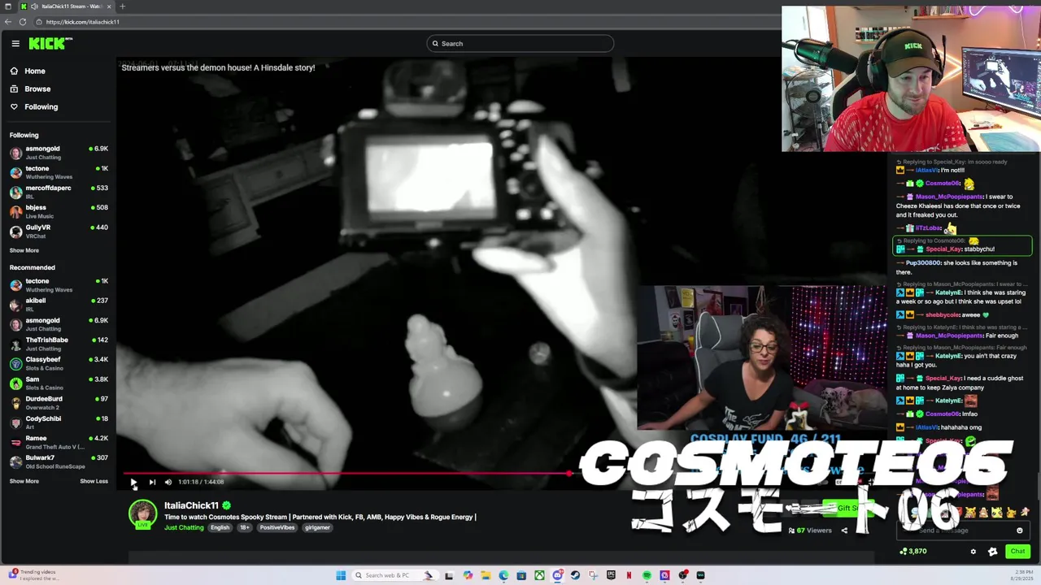Viewport: 1041px width, 585px height.
Task: Click Pup300800 username in chat
Action: pyautogui.click(x=923, y=263)
